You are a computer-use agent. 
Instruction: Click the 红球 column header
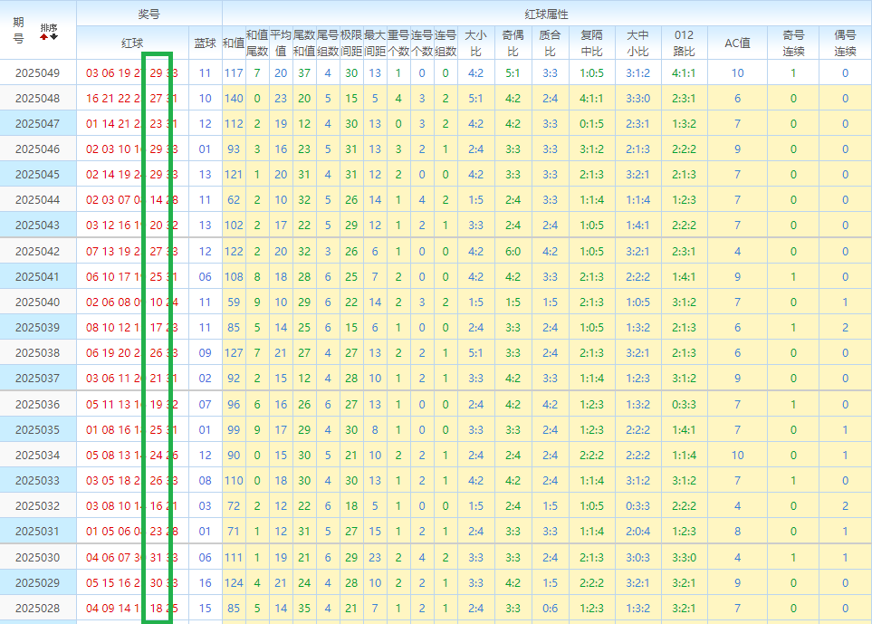coord(132,43)
